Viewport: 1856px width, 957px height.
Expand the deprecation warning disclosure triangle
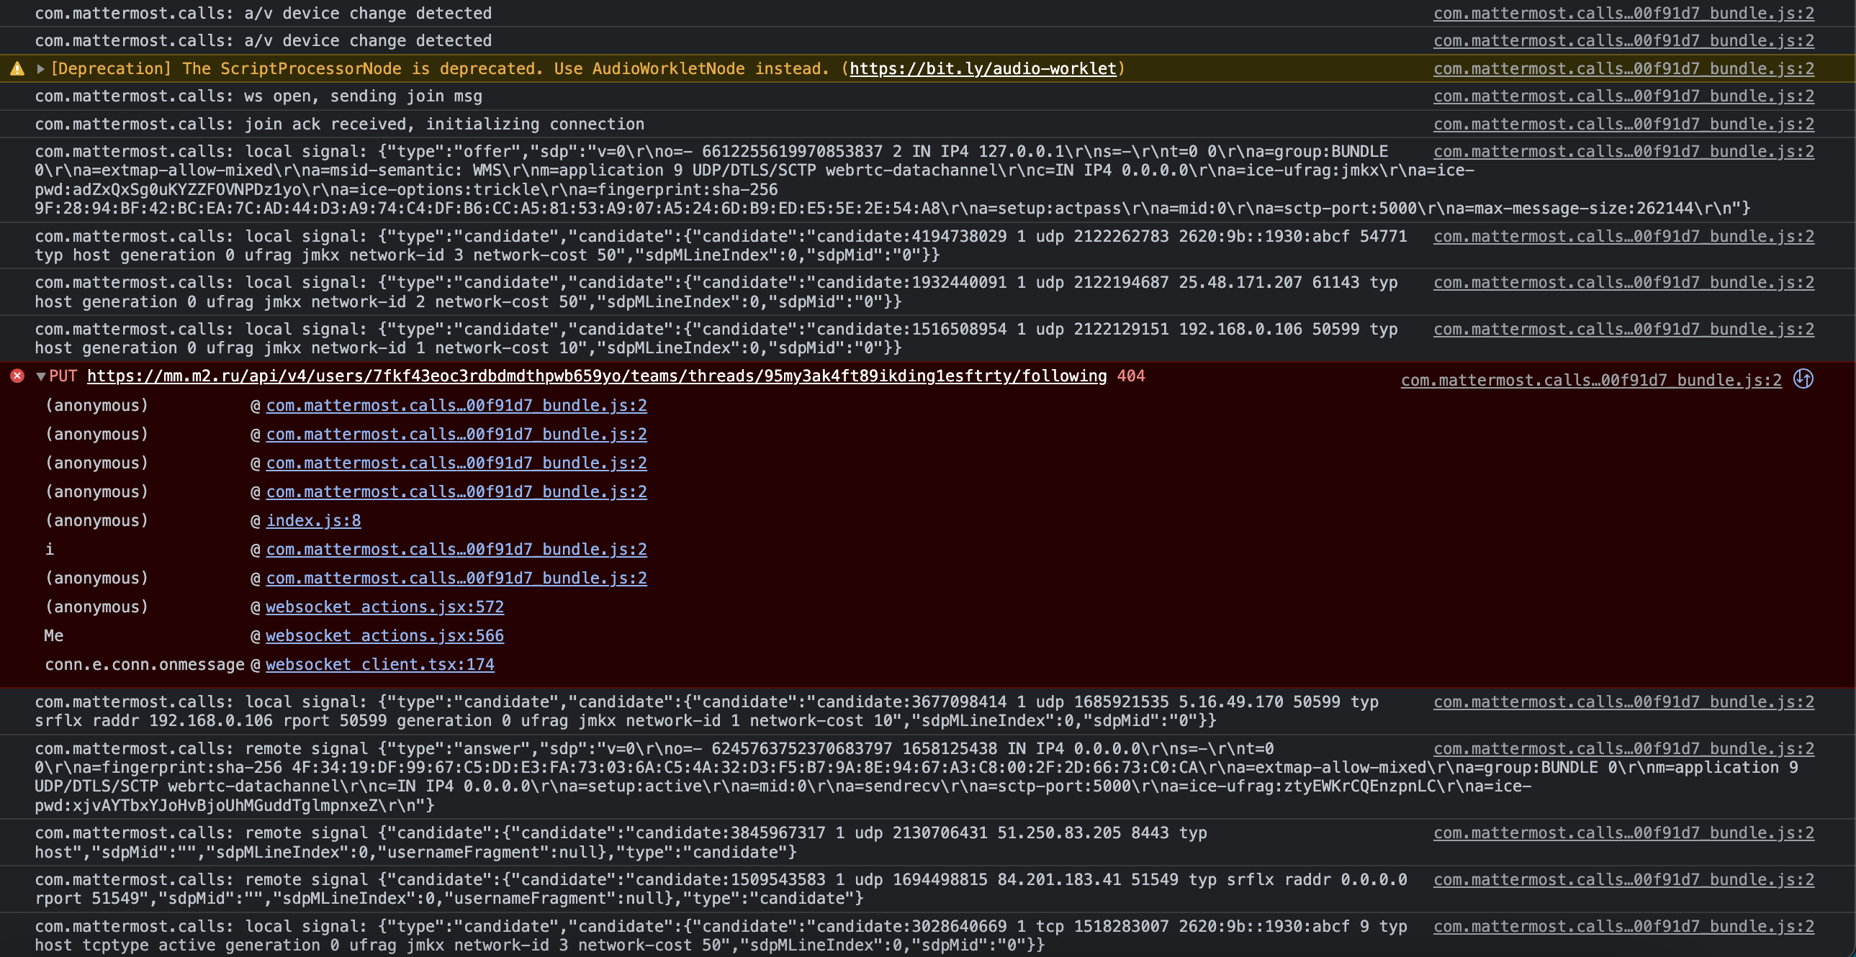coord(40,68)
